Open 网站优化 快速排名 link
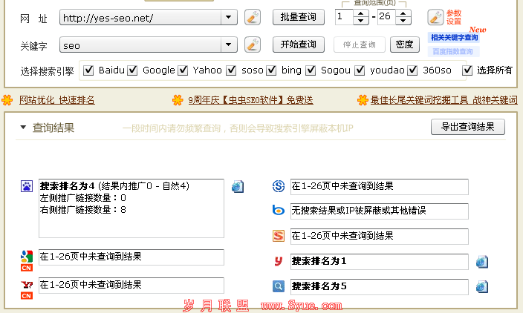This screenshot has width=523, height=313. tap(57, 100)
